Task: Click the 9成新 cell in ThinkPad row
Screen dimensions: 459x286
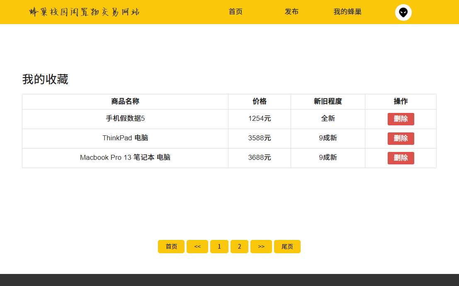Action: pos(328,138)
